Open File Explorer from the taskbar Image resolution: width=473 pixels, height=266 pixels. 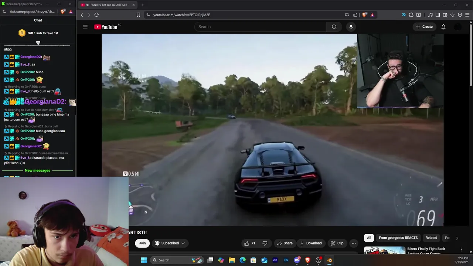[232, 260]
